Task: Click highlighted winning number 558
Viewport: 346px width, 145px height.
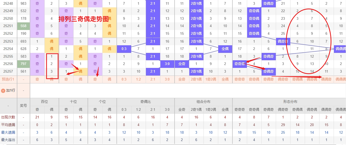Action: point(23,26)
